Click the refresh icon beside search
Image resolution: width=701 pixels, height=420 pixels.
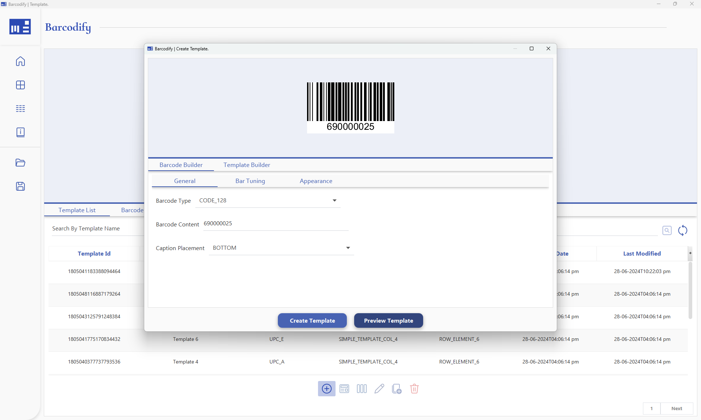tap(683, 230)
